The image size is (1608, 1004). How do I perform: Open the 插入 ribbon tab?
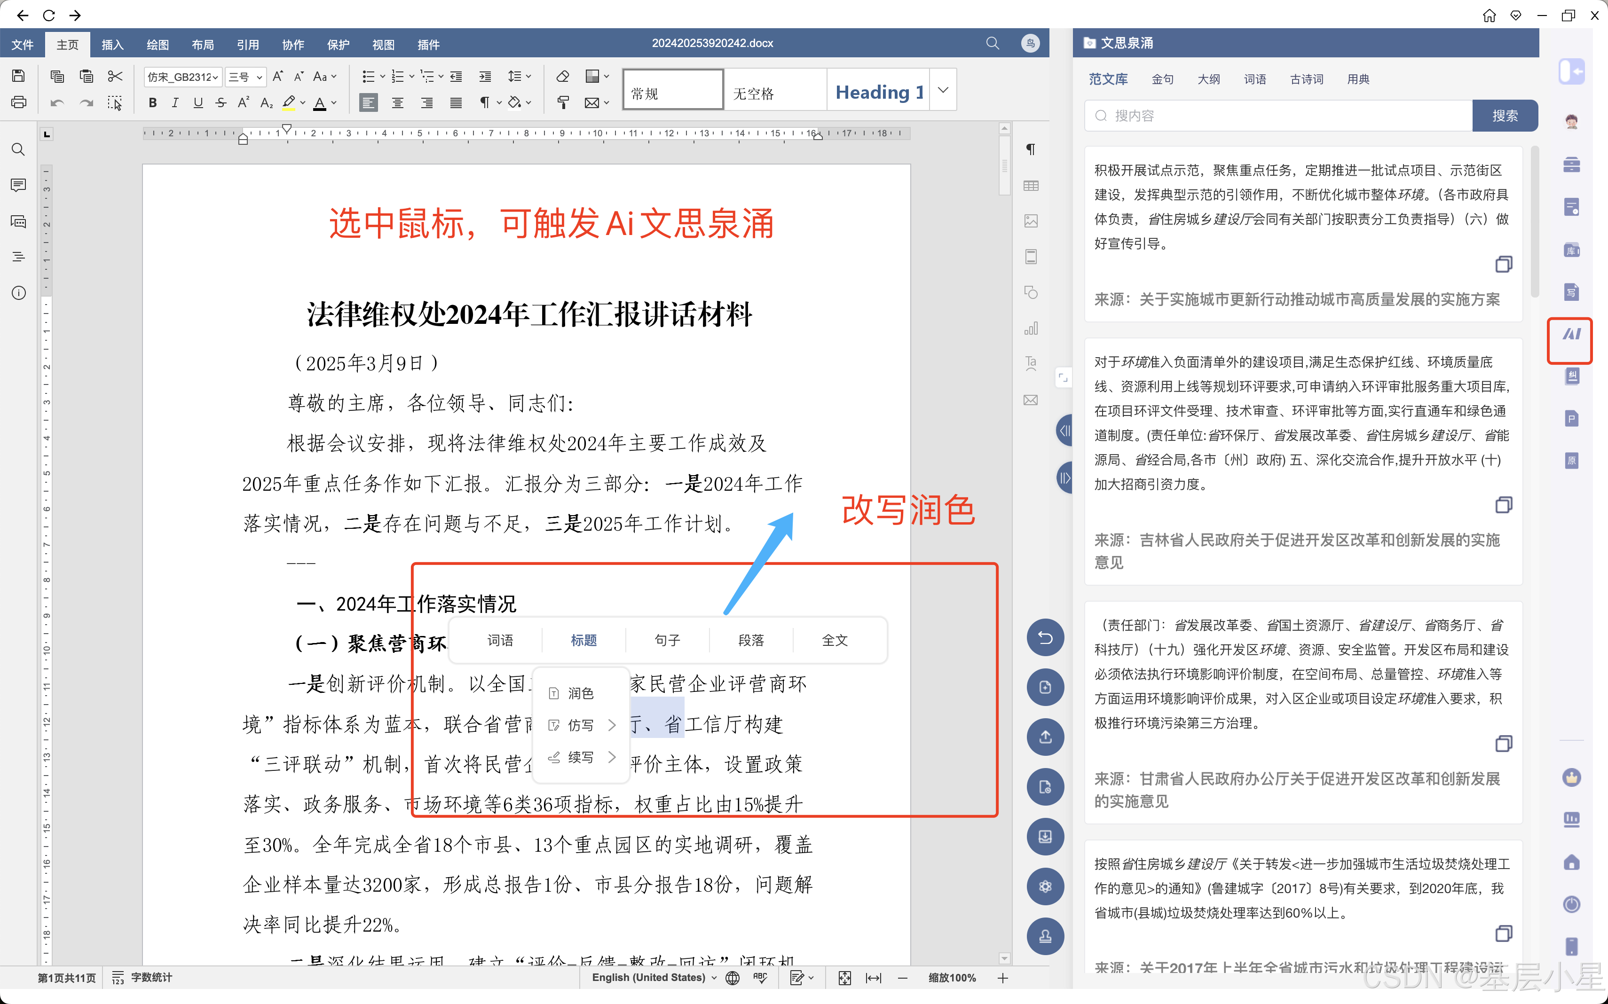click(112, 45)
